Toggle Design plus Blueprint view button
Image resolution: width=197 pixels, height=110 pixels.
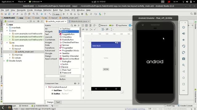(90, 25)
